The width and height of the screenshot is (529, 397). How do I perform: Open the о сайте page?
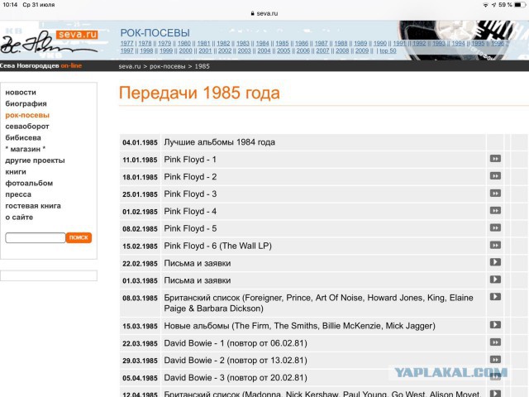[19, 217]
